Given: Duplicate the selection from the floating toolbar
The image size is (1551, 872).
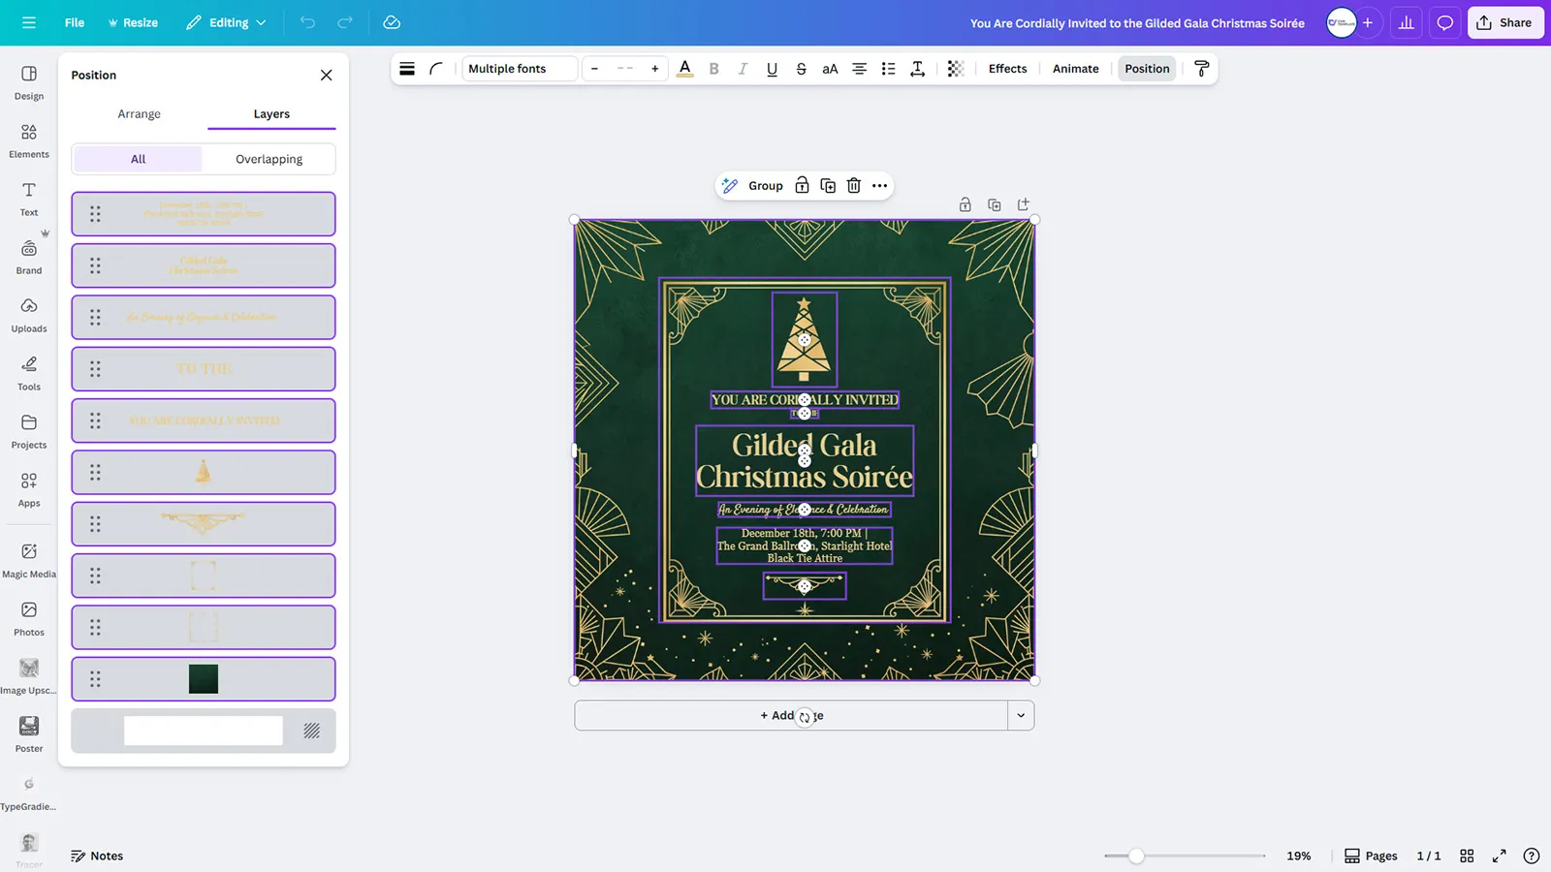Looking at the screenshot, I should [x=828, y=186].
